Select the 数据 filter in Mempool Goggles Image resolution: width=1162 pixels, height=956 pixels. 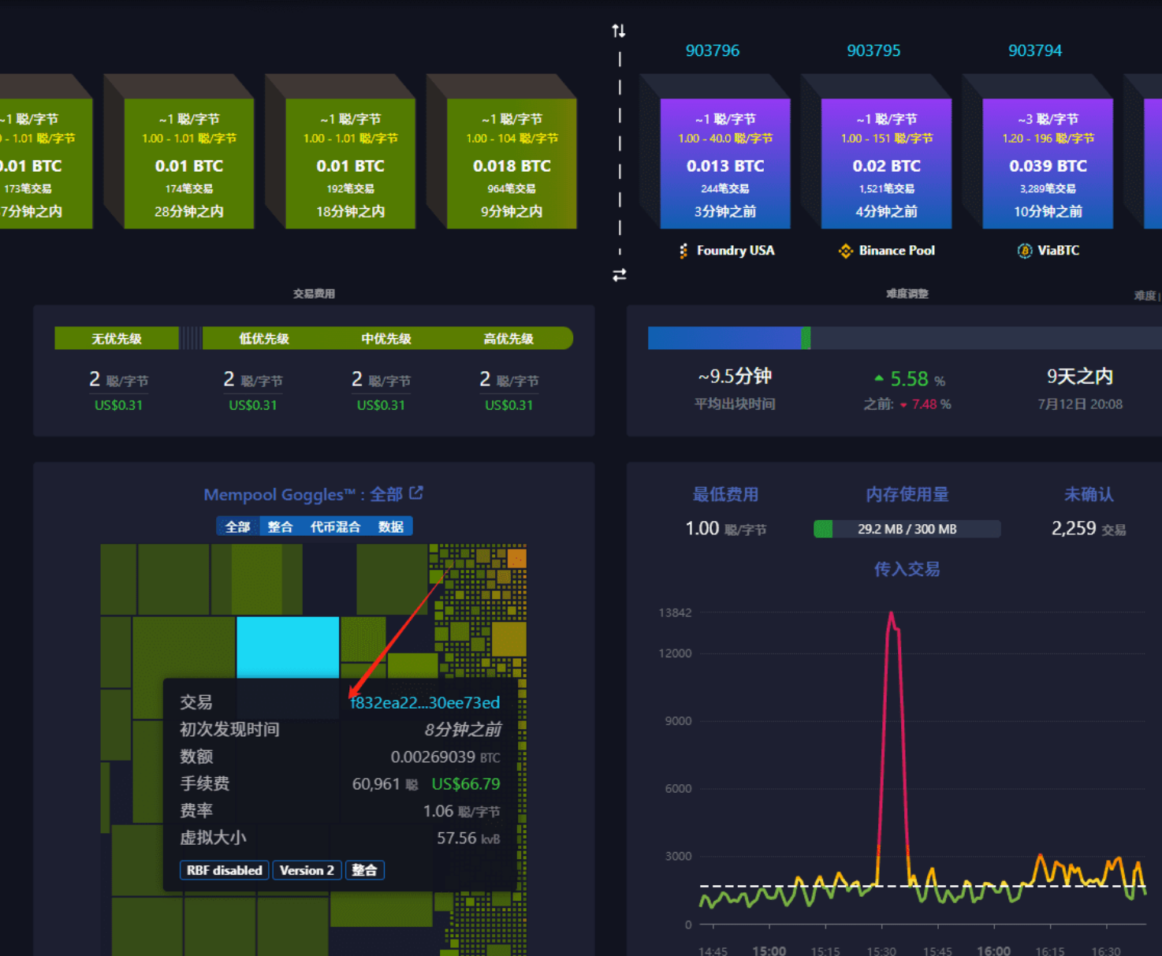coord(391,526)
